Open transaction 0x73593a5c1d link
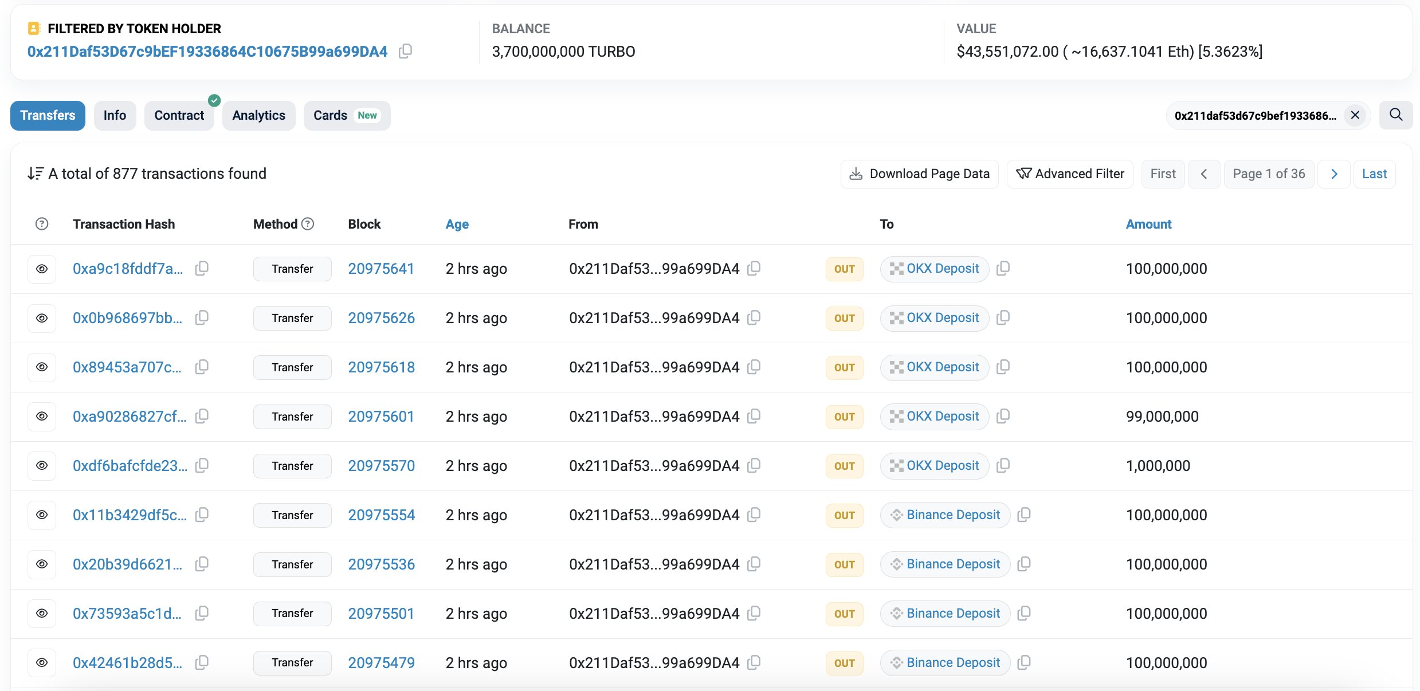The width and height of the screenshot is (1420, 691). 127,614
